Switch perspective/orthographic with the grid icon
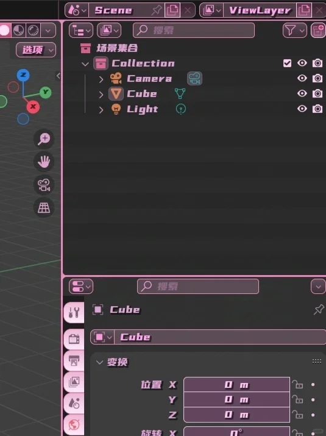Screen dimensions: 326x436 coord(44,207)
